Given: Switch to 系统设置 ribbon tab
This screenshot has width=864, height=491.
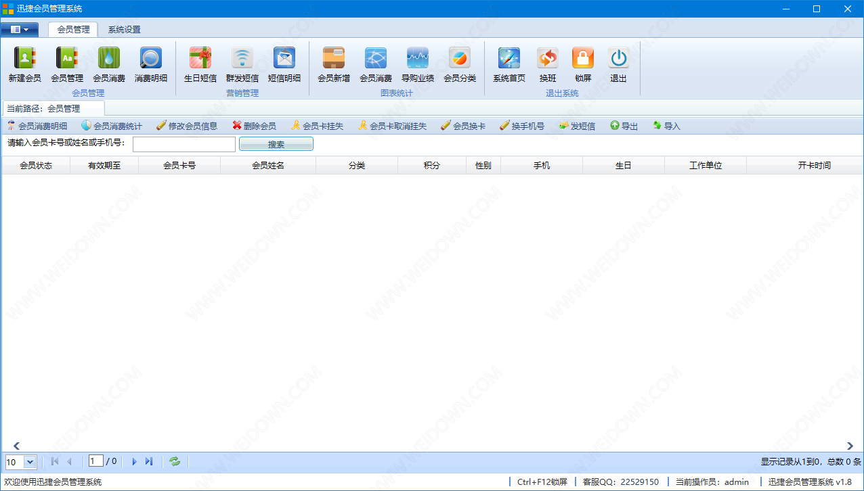Looking at the screenshot, I should point(125,30).
